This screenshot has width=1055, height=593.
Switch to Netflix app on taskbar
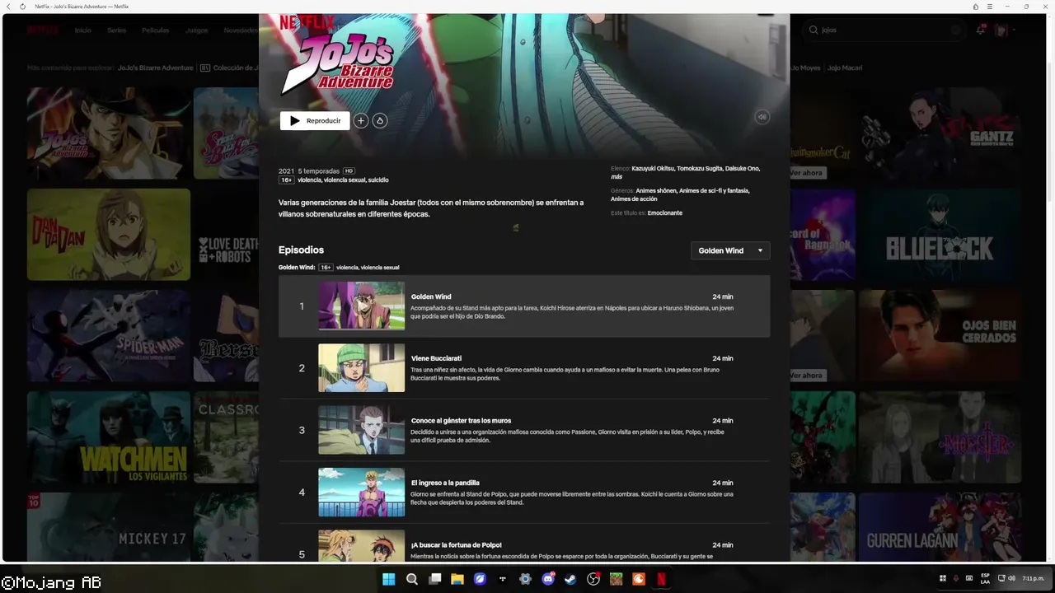661,579
